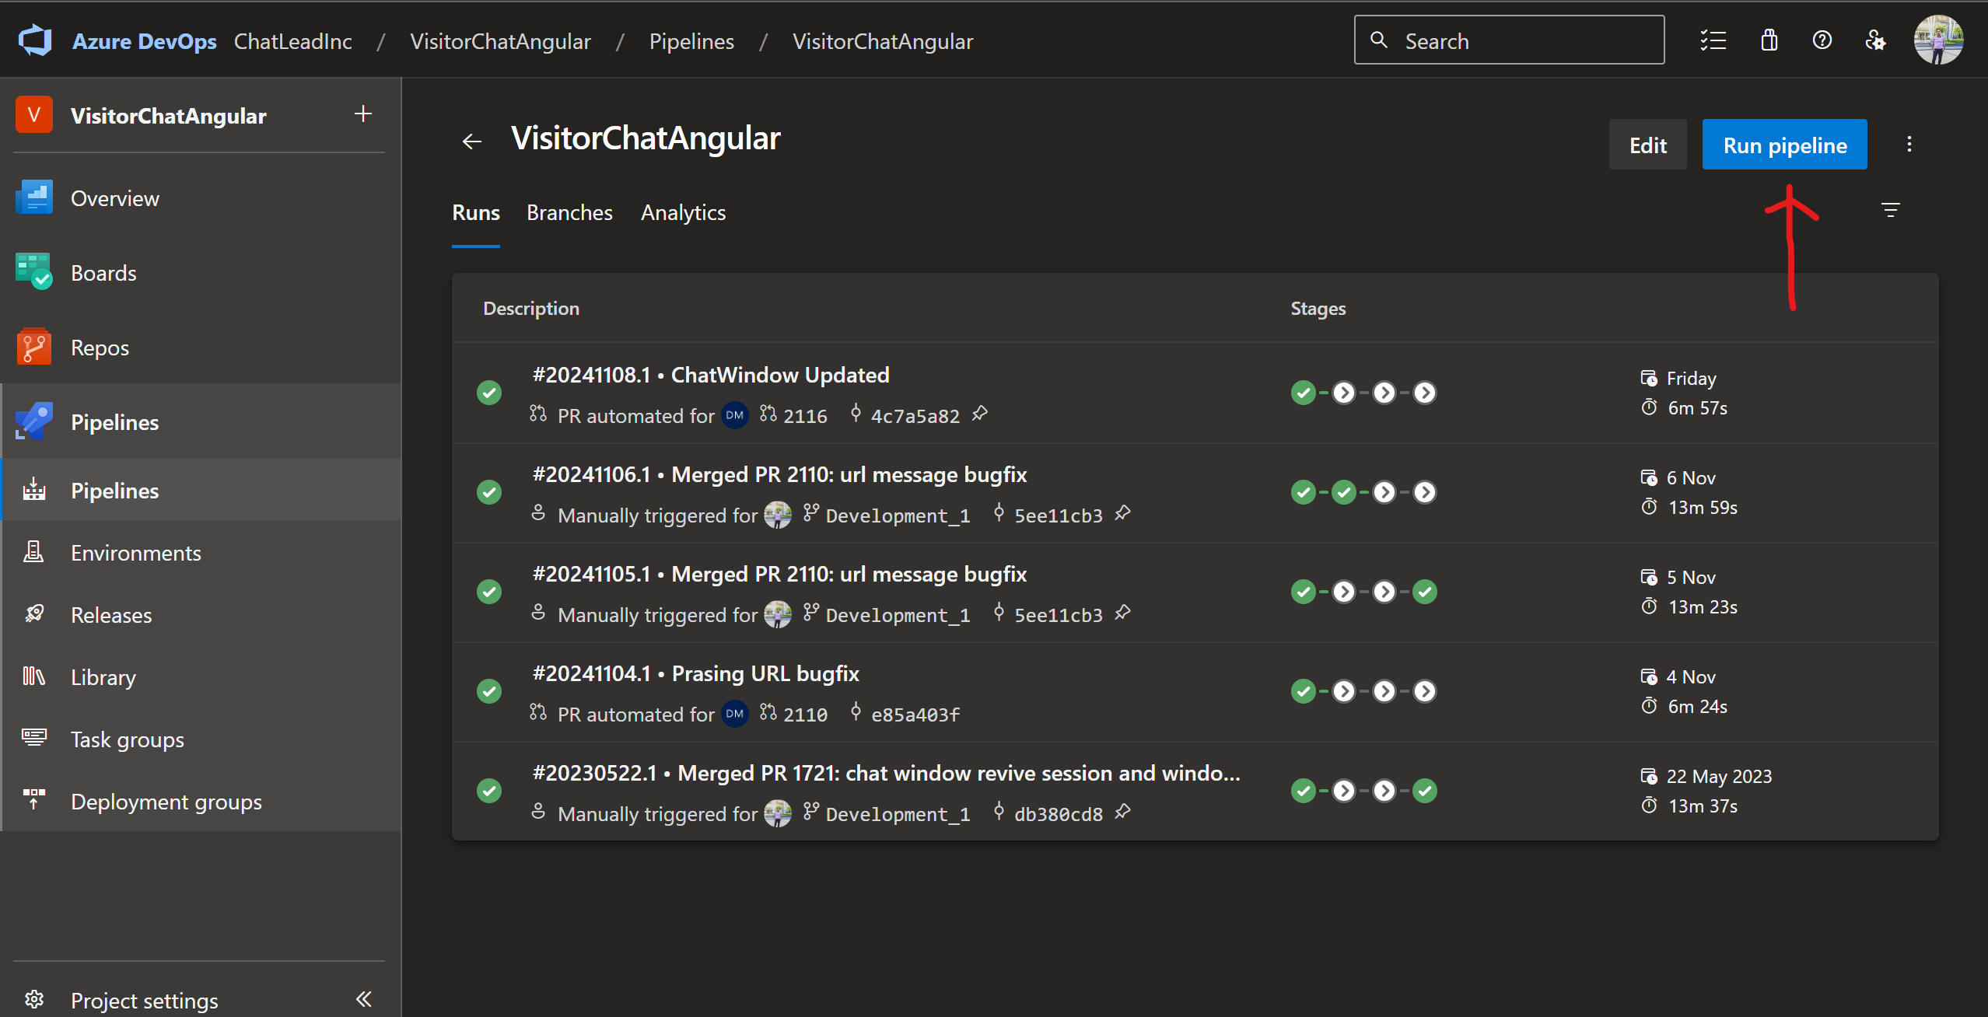Open the Repos sidebar item
The image size is (1988, 1017).
click(x=100, y=348)
